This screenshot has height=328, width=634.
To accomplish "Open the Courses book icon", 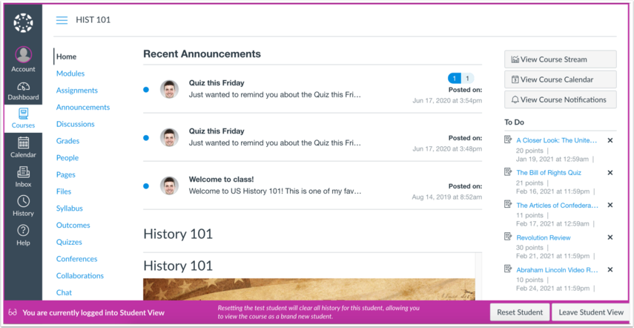I will [23, 114].
